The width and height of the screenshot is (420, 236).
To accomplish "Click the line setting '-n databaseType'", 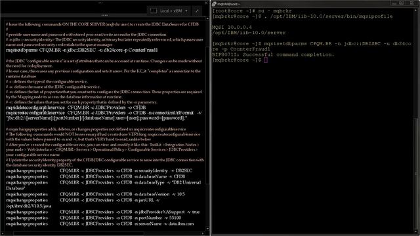I will tap(104, 182).
